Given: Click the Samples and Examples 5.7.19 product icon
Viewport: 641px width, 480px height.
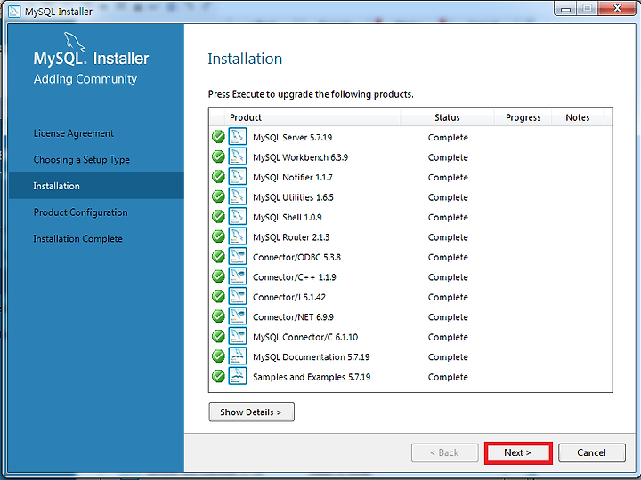Looking at the screenshot, I should pyautogui.click(x=238, y=376).
